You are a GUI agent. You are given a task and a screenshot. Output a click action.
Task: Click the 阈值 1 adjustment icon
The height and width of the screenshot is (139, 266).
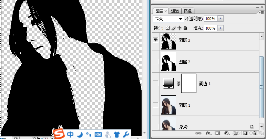[x=168, y=83]
